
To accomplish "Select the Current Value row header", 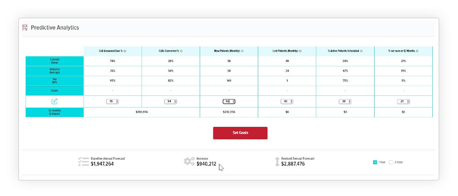I will pyautogui.click(x=55, y=61).
